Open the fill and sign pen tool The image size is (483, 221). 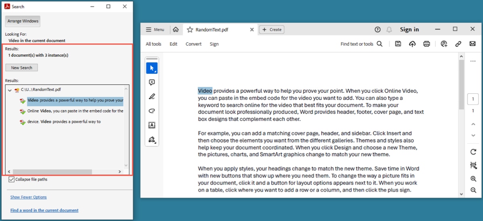[152, 140]
